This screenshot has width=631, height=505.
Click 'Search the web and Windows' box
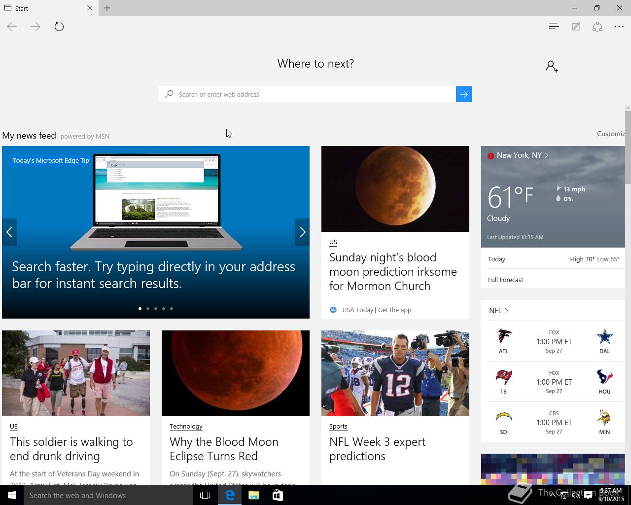(x=108, y=495)
